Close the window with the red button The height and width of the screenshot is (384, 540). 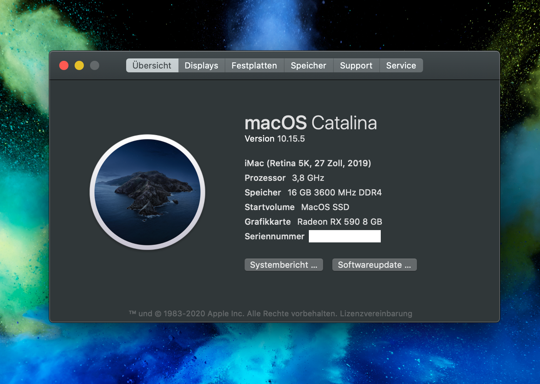point(64,65)
